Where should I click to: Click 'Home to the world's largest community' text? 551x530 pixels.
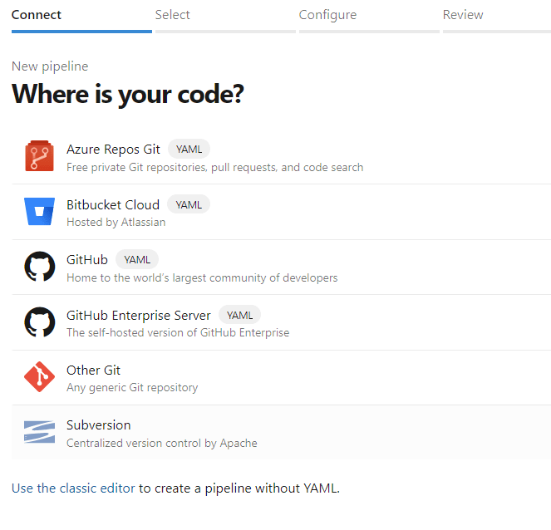pos(202,277)
